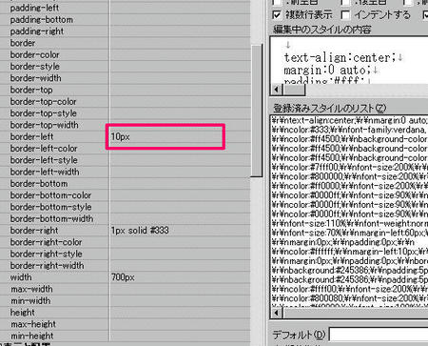
Task: Select the border-left-width property row
Action: pos(126,172)
